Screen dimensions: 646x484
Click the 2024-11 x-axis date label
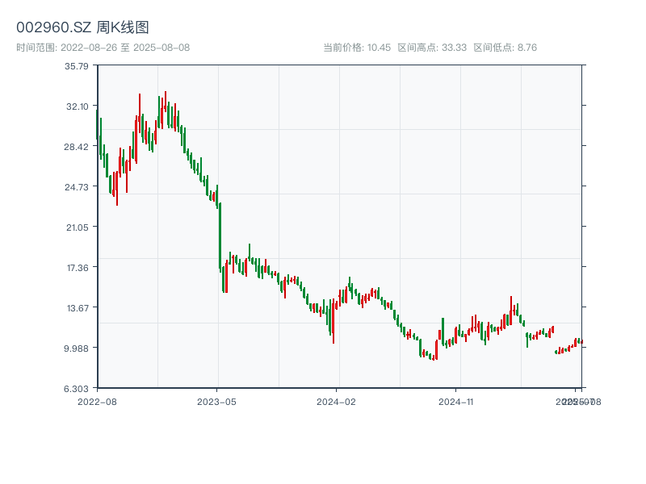click(x=455, y=401)
